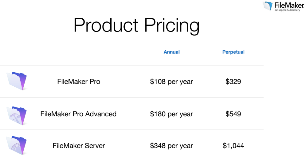Choose the $1,044 perpetual price
The image size is (306, 158).
point(233,146)
